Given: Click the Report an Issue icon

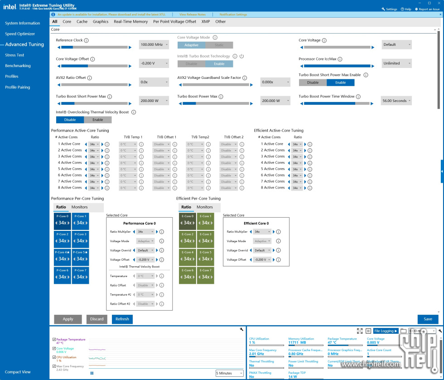Looking at the screenshot, I should [x=416, y=9].
